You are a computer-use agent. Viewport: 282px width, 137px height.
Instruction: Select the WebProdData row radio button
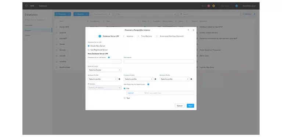click(56, 68)
